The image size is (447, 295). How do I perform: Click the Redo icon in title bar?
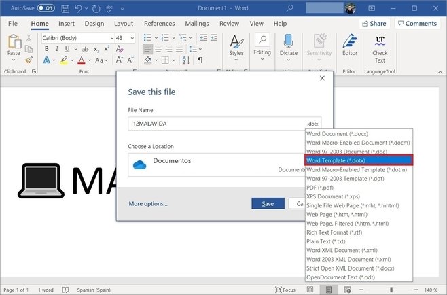[x=96, y=9]
